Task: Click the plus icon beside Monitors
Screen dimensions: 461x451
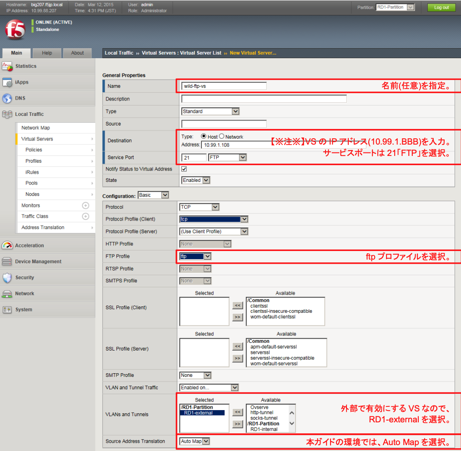Action: pos(85,205)
